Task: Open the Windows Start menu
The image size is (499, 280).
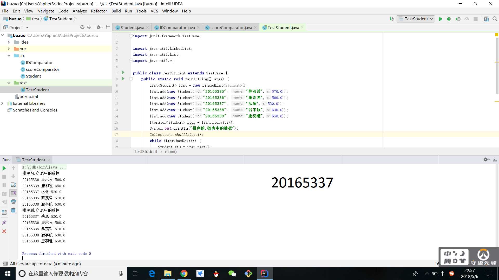Action: [x=8, y=274]
